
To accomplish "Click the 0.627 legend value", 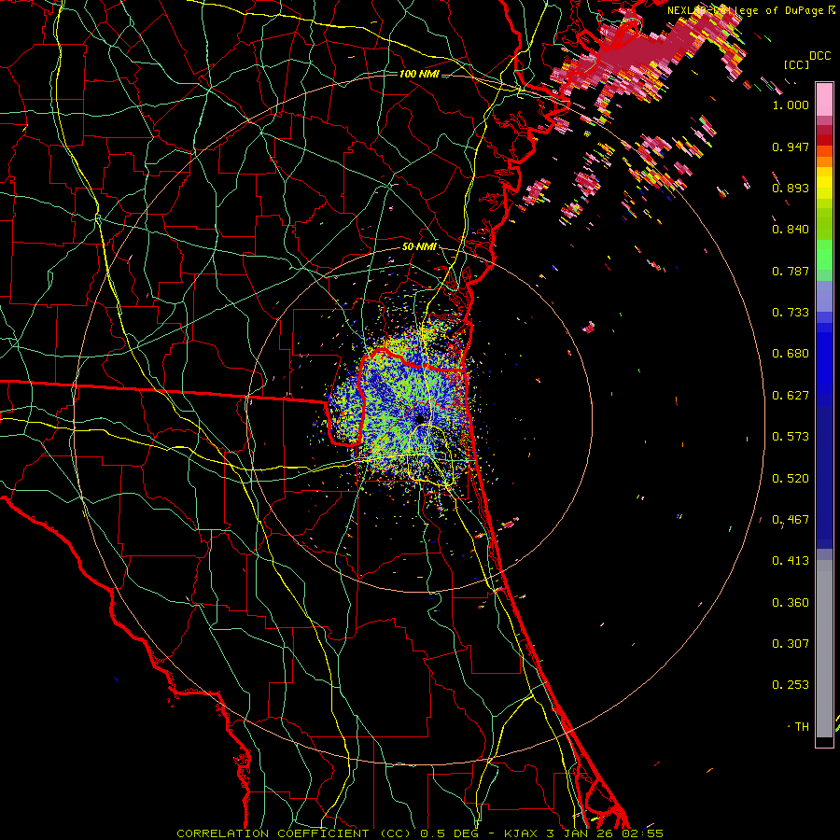I will click(x=791, y=396).
